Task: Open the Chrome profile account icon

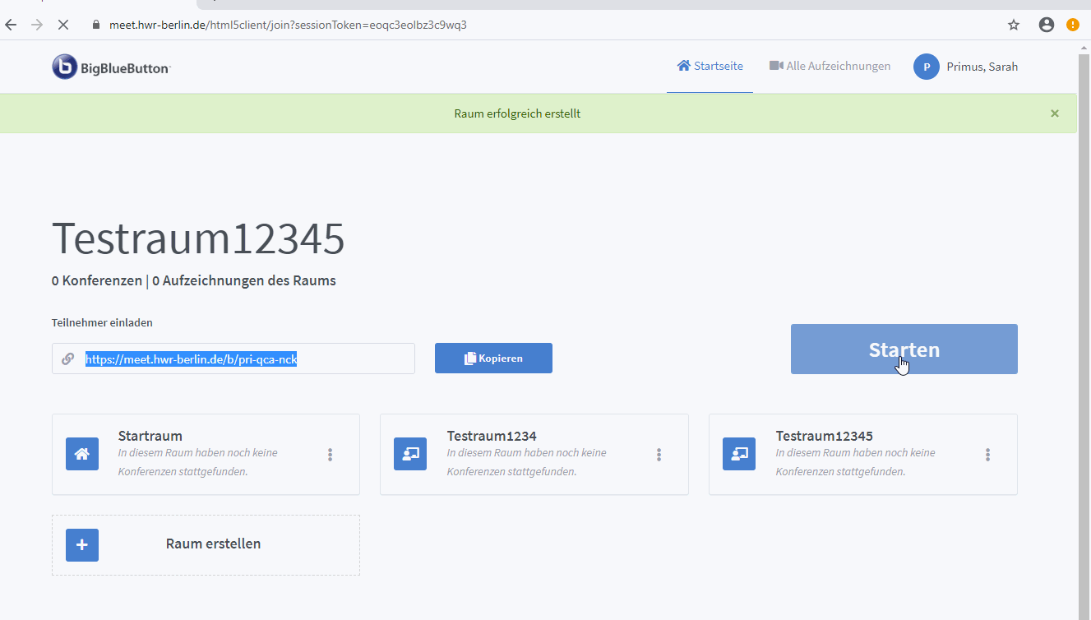Action: [x=1046, y=25]
